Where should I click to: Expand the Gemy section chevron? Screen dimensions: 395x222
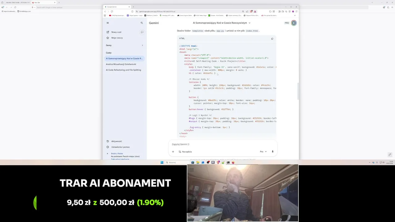tap(142, 45)
